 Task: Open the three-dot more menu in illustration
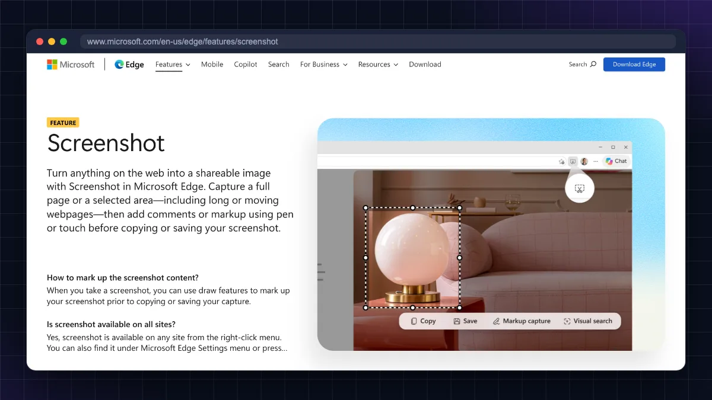point(596,161)
